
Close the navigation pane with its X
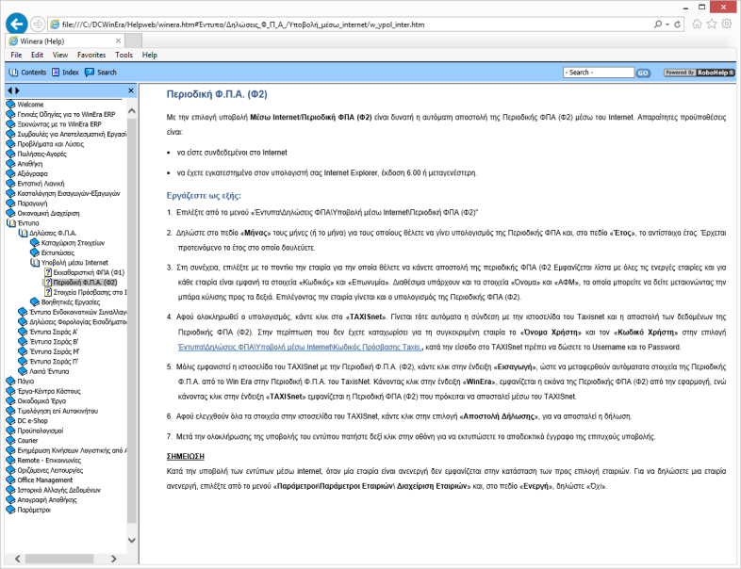coord(131,90)
